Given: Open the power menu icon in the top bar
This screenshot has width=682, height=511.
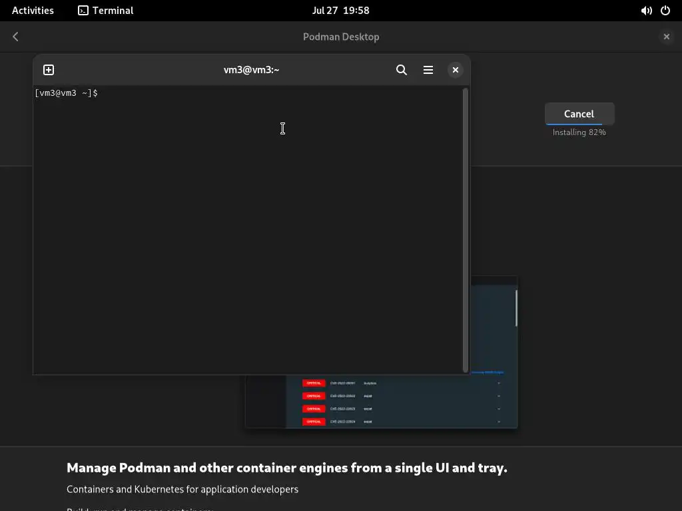Looking at the screenshot, I should [665, 11].
